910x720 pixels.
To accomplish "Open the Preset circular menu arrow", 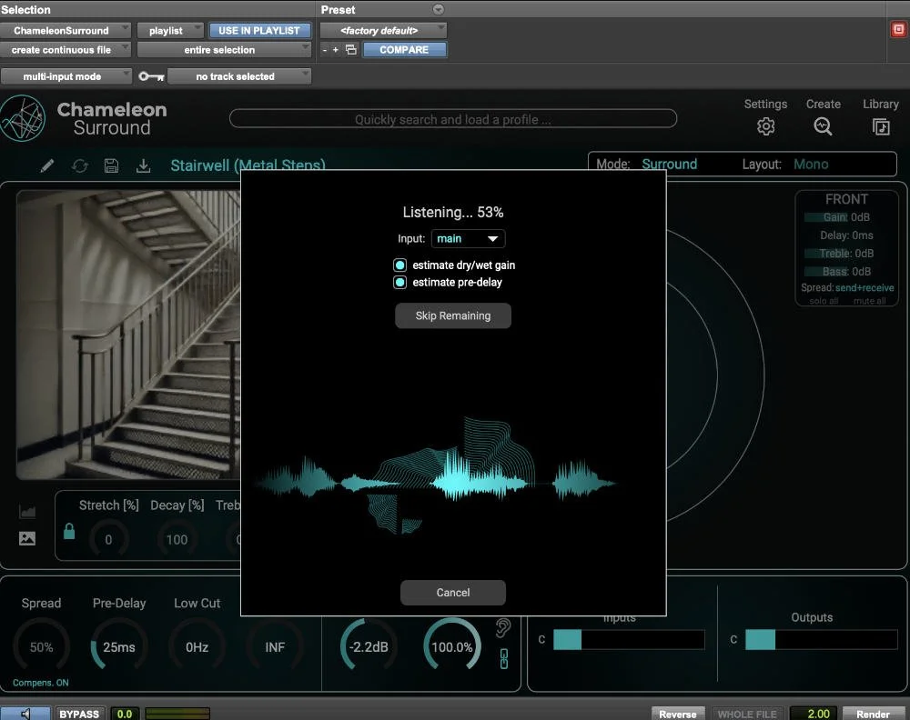I will click(x=439, y=9).
